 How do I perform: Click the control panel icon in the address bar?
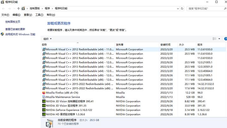click(23, 9)
